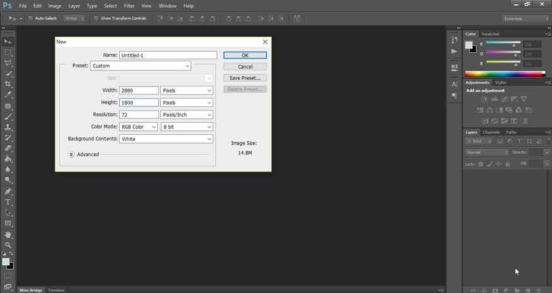
Task: Switch to the Swatches tab
Action: (490, 33)
